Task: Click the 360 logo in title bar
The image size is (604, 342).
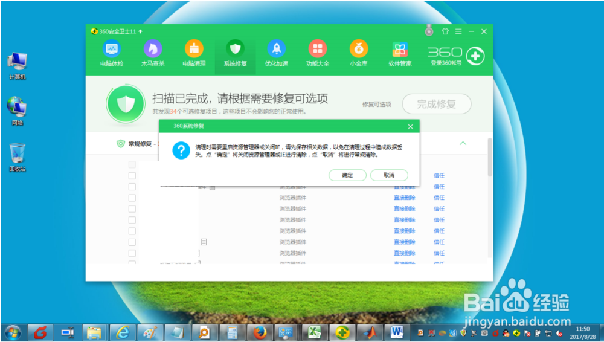Action: click(94, 31)
